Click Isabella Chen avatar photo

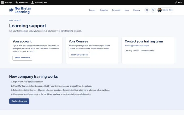(x=160, y=10)
